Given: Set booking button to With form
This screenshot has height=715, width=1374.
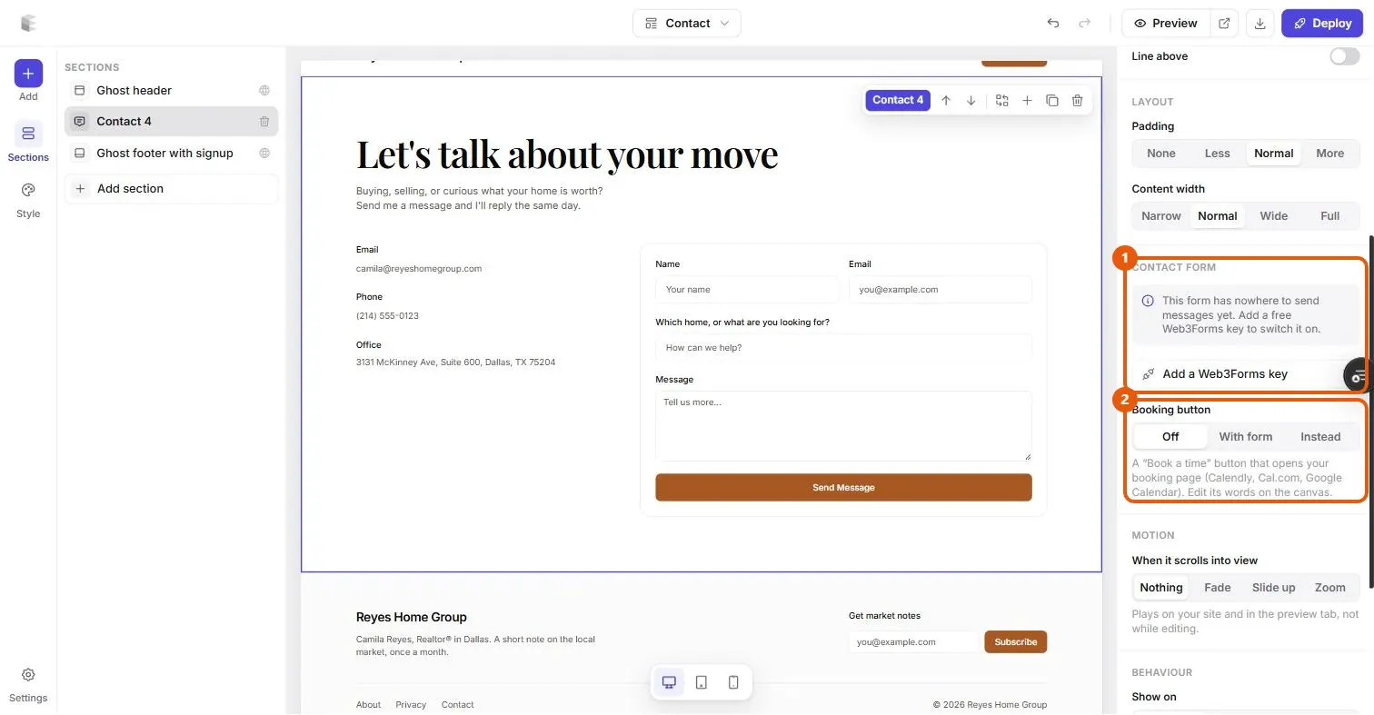Looking at the screenshot, I should 1246,437.
